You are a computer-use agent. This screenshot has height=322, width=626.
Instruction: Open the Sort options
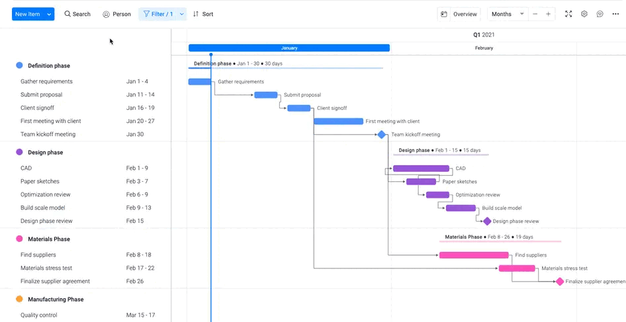coord(203,14)
